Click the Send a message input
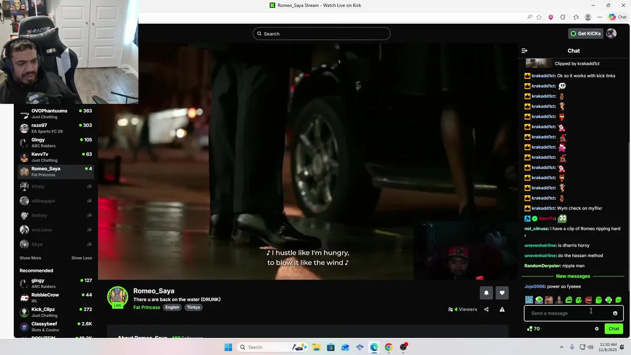Image resolution: width=631 pixels, height=355 pixels. [x=573, y=313]
